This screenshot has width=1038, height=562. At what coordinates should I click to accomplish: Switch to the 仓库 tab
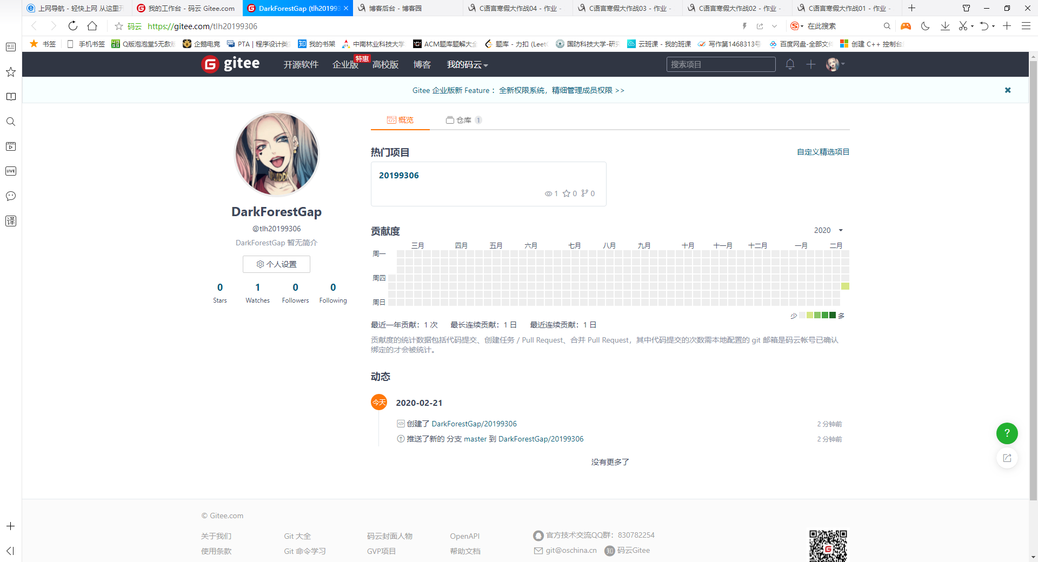(x=464, y=120)
